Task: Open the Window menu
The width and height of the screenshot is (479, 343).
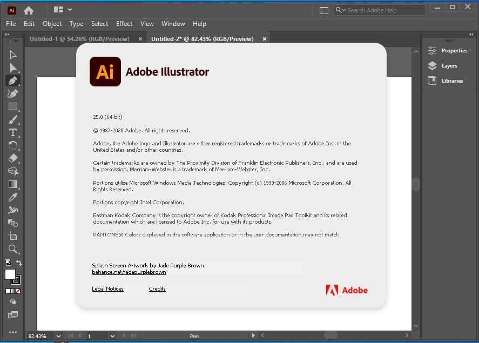Action: [173, 24]
